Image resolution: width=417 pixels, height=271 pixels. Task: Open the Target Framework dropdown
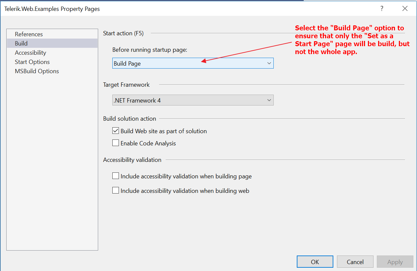[x=193, y=100]
